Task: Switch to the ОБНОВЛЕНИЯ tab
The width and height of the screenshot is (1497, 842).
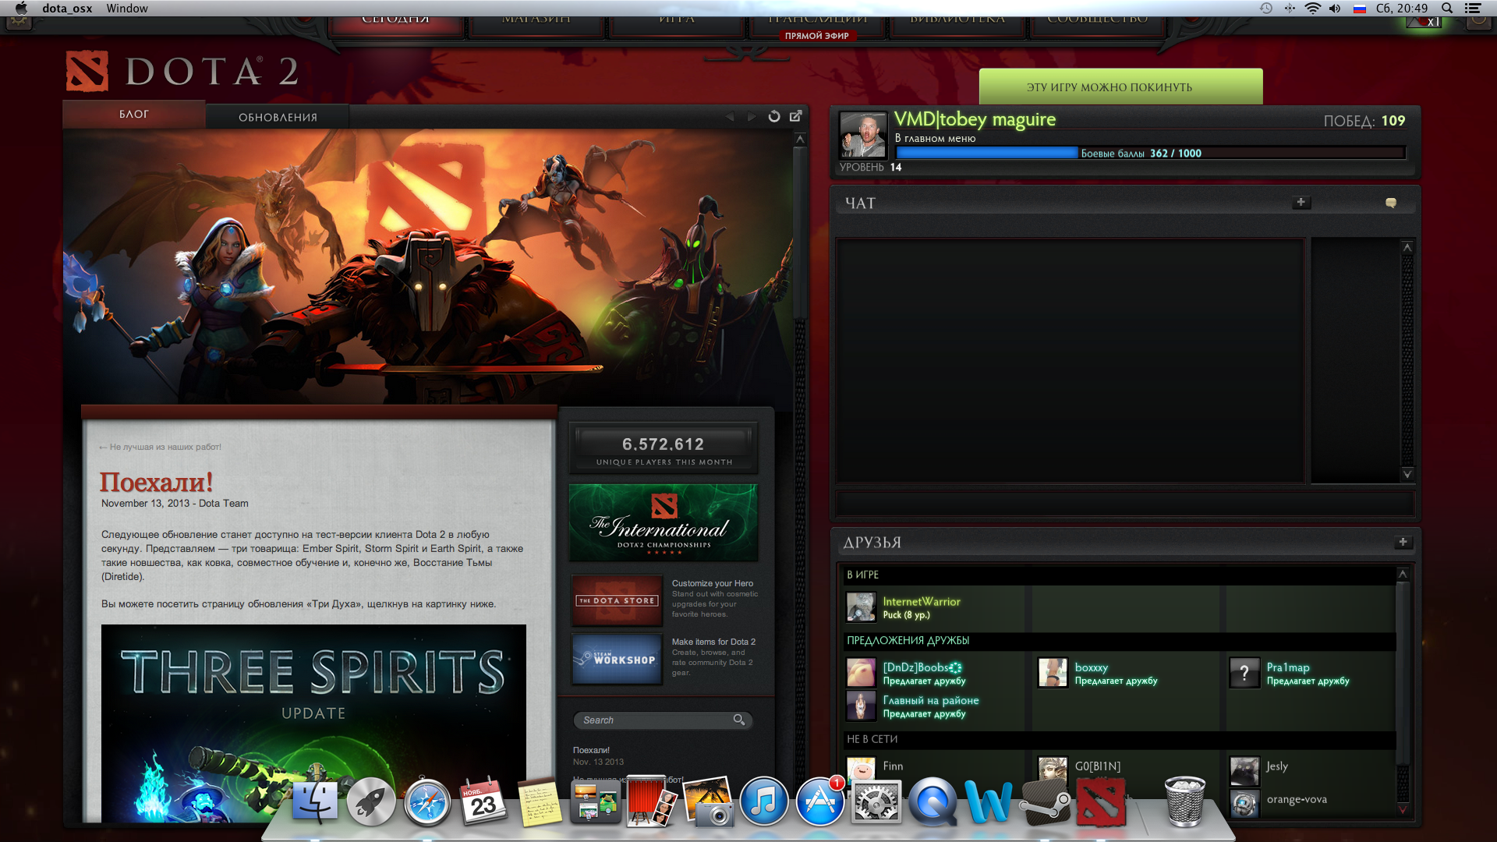Action: [x=278, y=117]
